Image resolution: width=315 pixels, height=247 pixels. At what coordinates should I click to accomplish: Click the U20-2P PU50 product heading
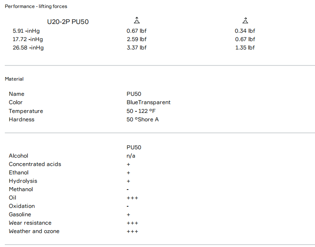[68, 22]
